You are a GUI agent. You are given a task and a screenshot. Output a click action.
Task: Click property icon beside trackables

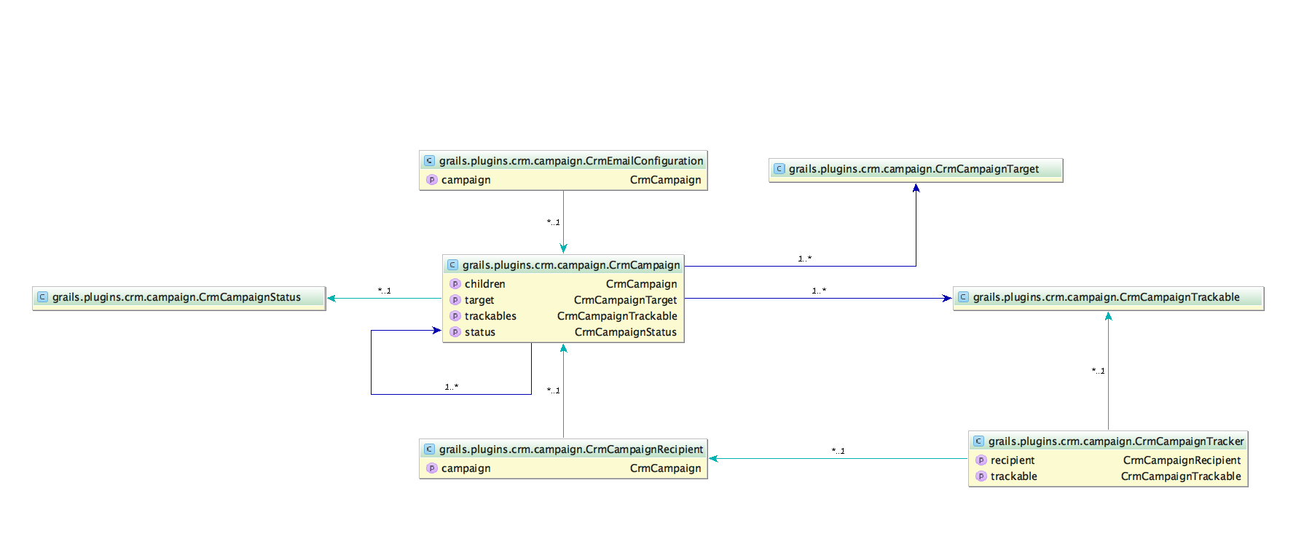455,316
